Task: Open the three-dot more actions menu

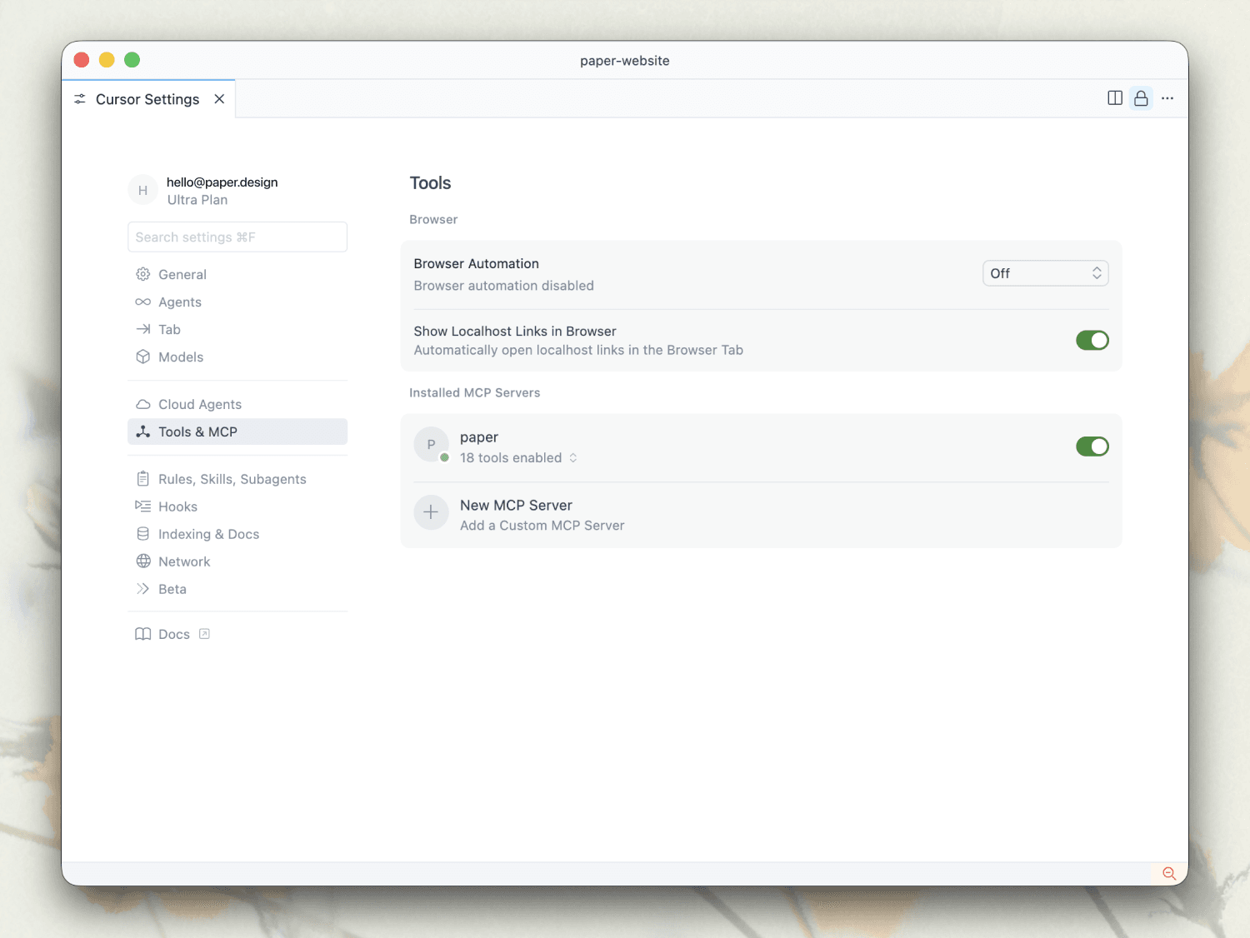Action: click(1167, 98)
